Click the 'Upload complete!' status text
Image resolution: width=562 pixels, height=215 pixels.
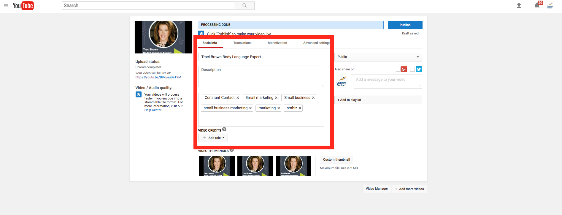pos(148,67)
